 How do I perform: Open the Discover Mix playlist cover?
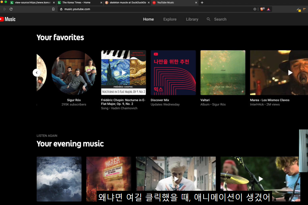click(x=173, y=73)
